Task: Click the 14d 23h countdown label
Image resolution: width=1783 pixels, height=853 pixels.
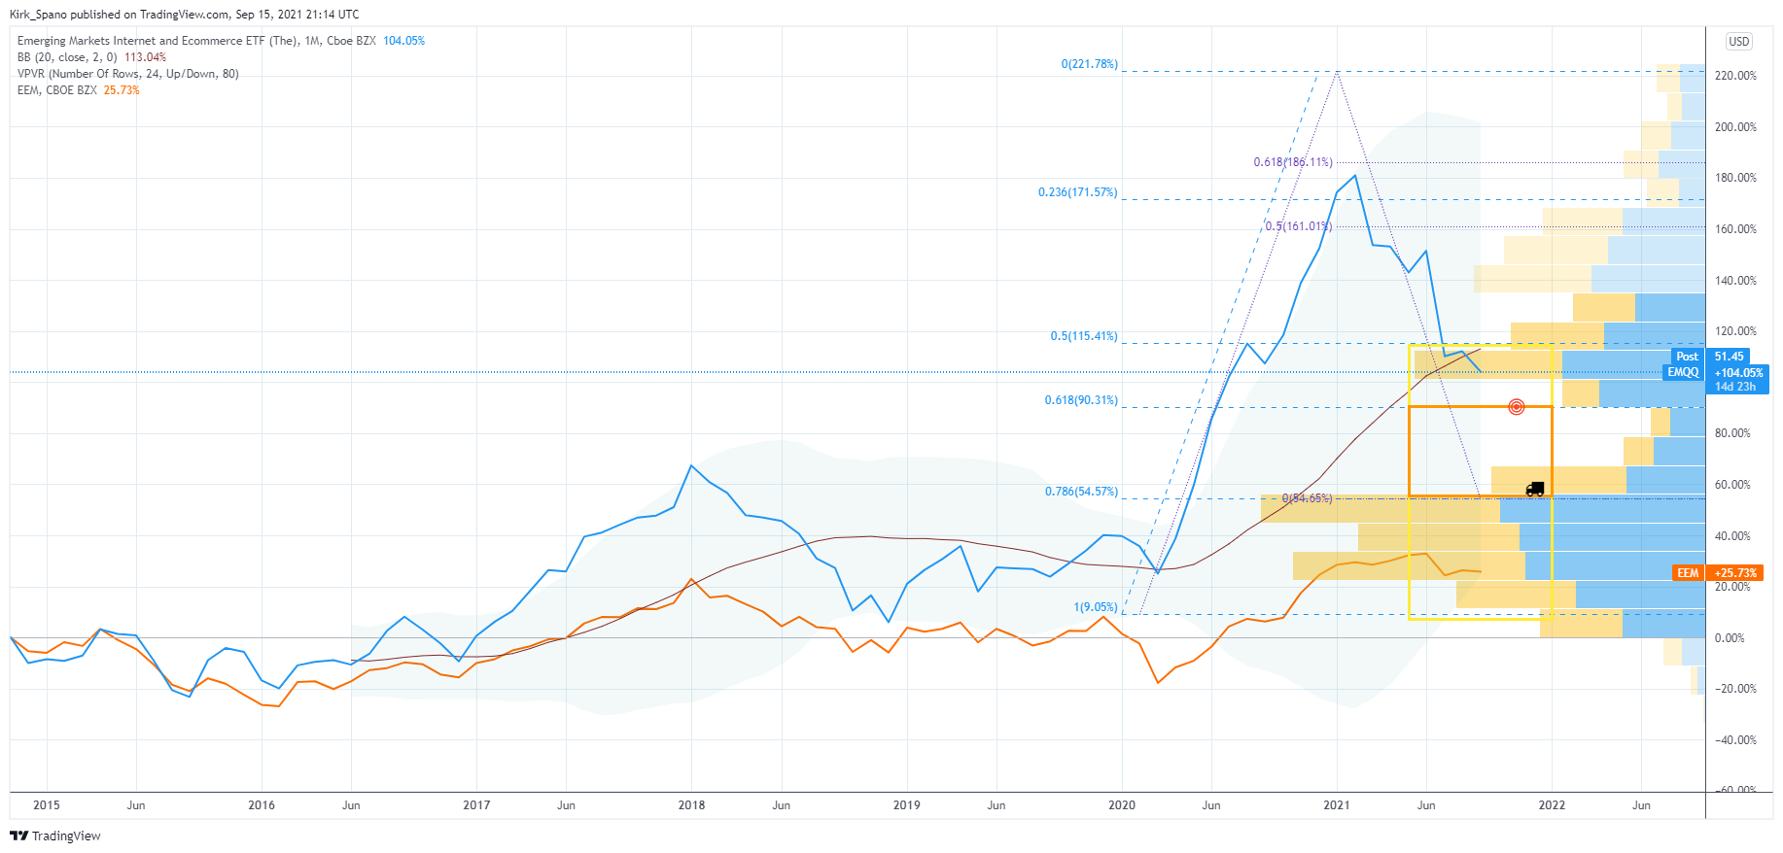Action: pyautogui.click(x=1735, y=387)
